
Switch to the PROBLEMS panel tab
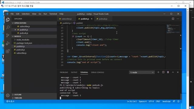[64, 72]
